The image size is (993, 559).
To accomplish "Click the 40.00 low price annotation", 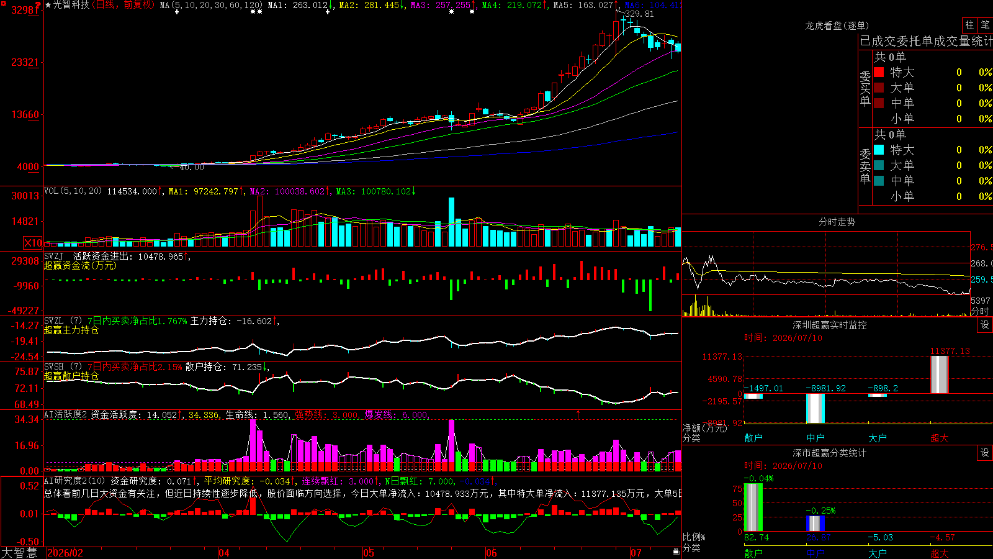I will coord(192,167).
